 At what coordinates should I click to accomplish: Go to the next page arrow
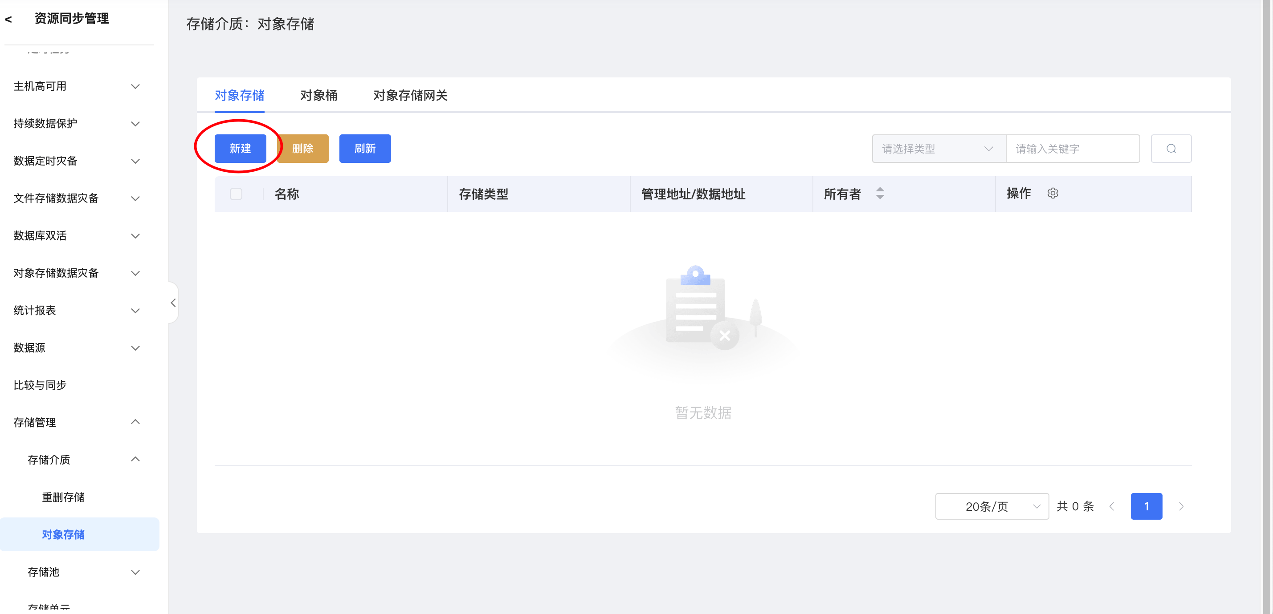[1181, 506]
